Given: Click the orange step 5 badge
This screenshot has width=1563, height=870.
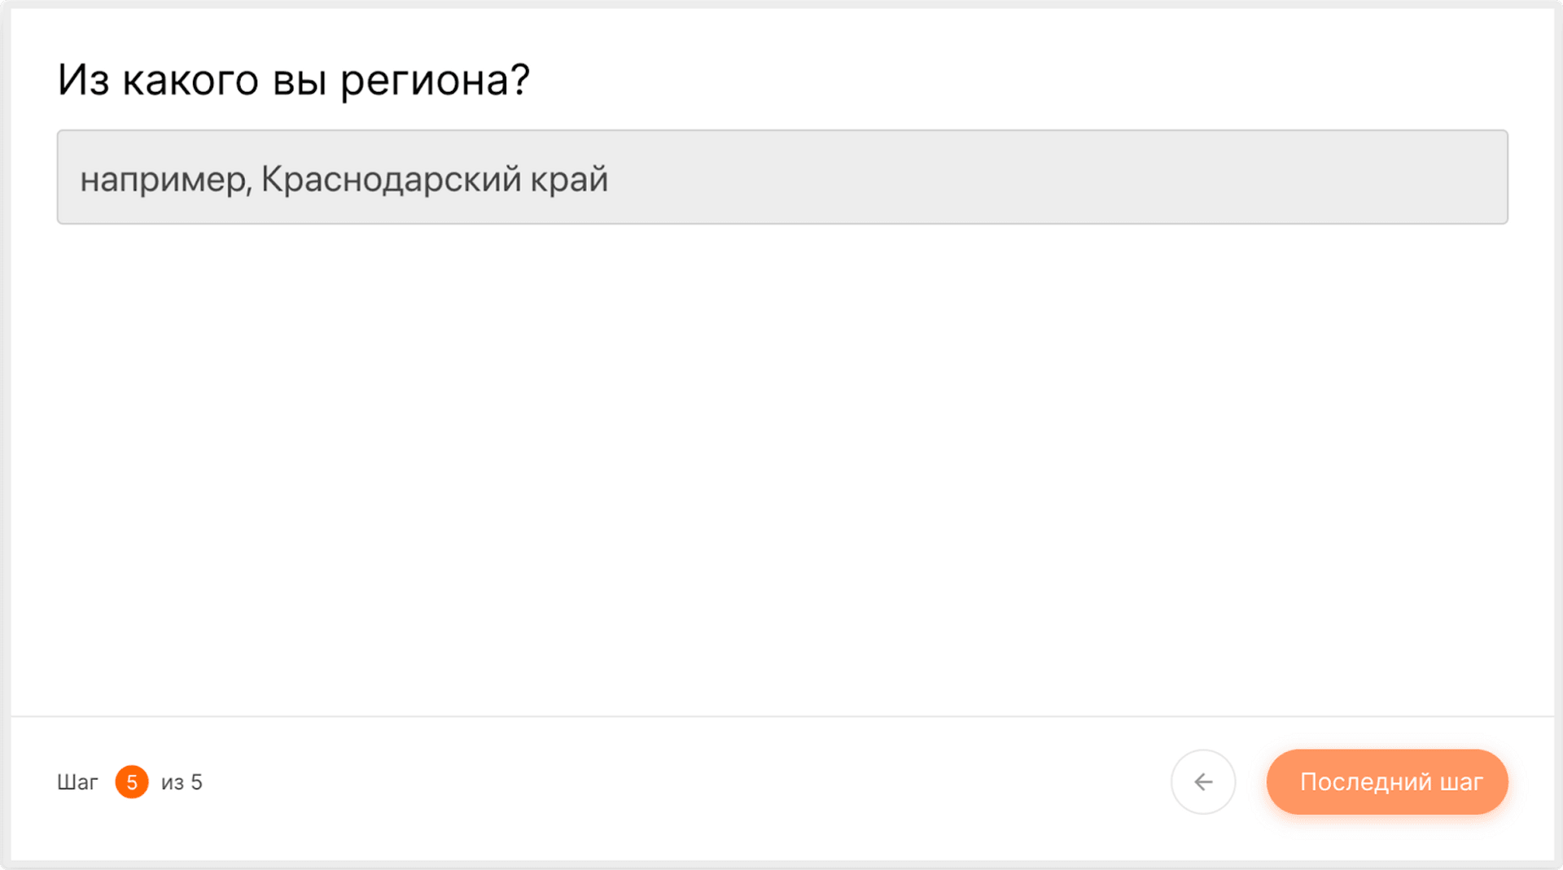Looking at the screenshot, I should (x=132, y=782).
